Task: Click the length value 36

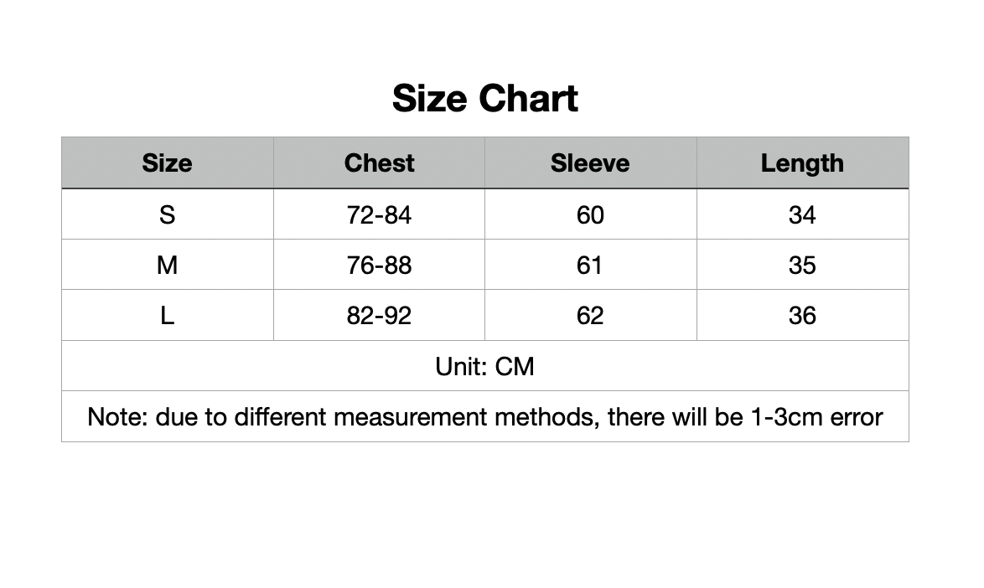Action: [802, 316]
